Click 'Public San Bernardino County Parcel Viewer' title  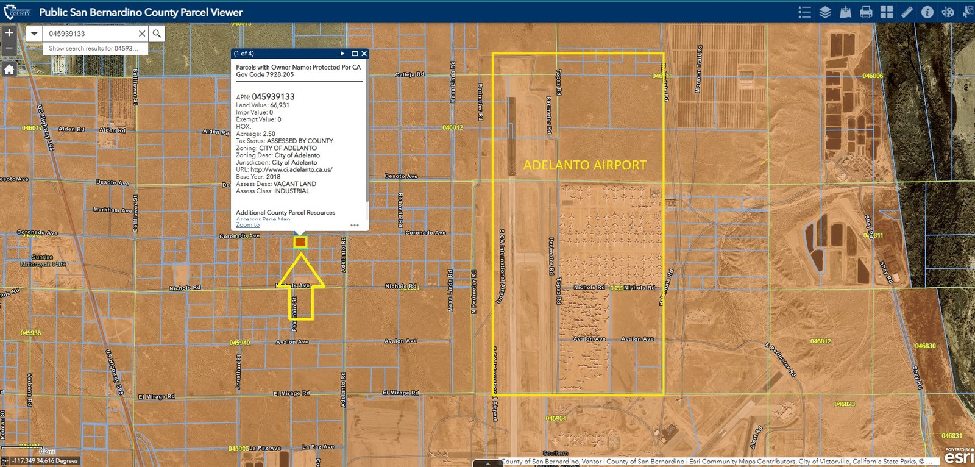(x=141, y=12)
